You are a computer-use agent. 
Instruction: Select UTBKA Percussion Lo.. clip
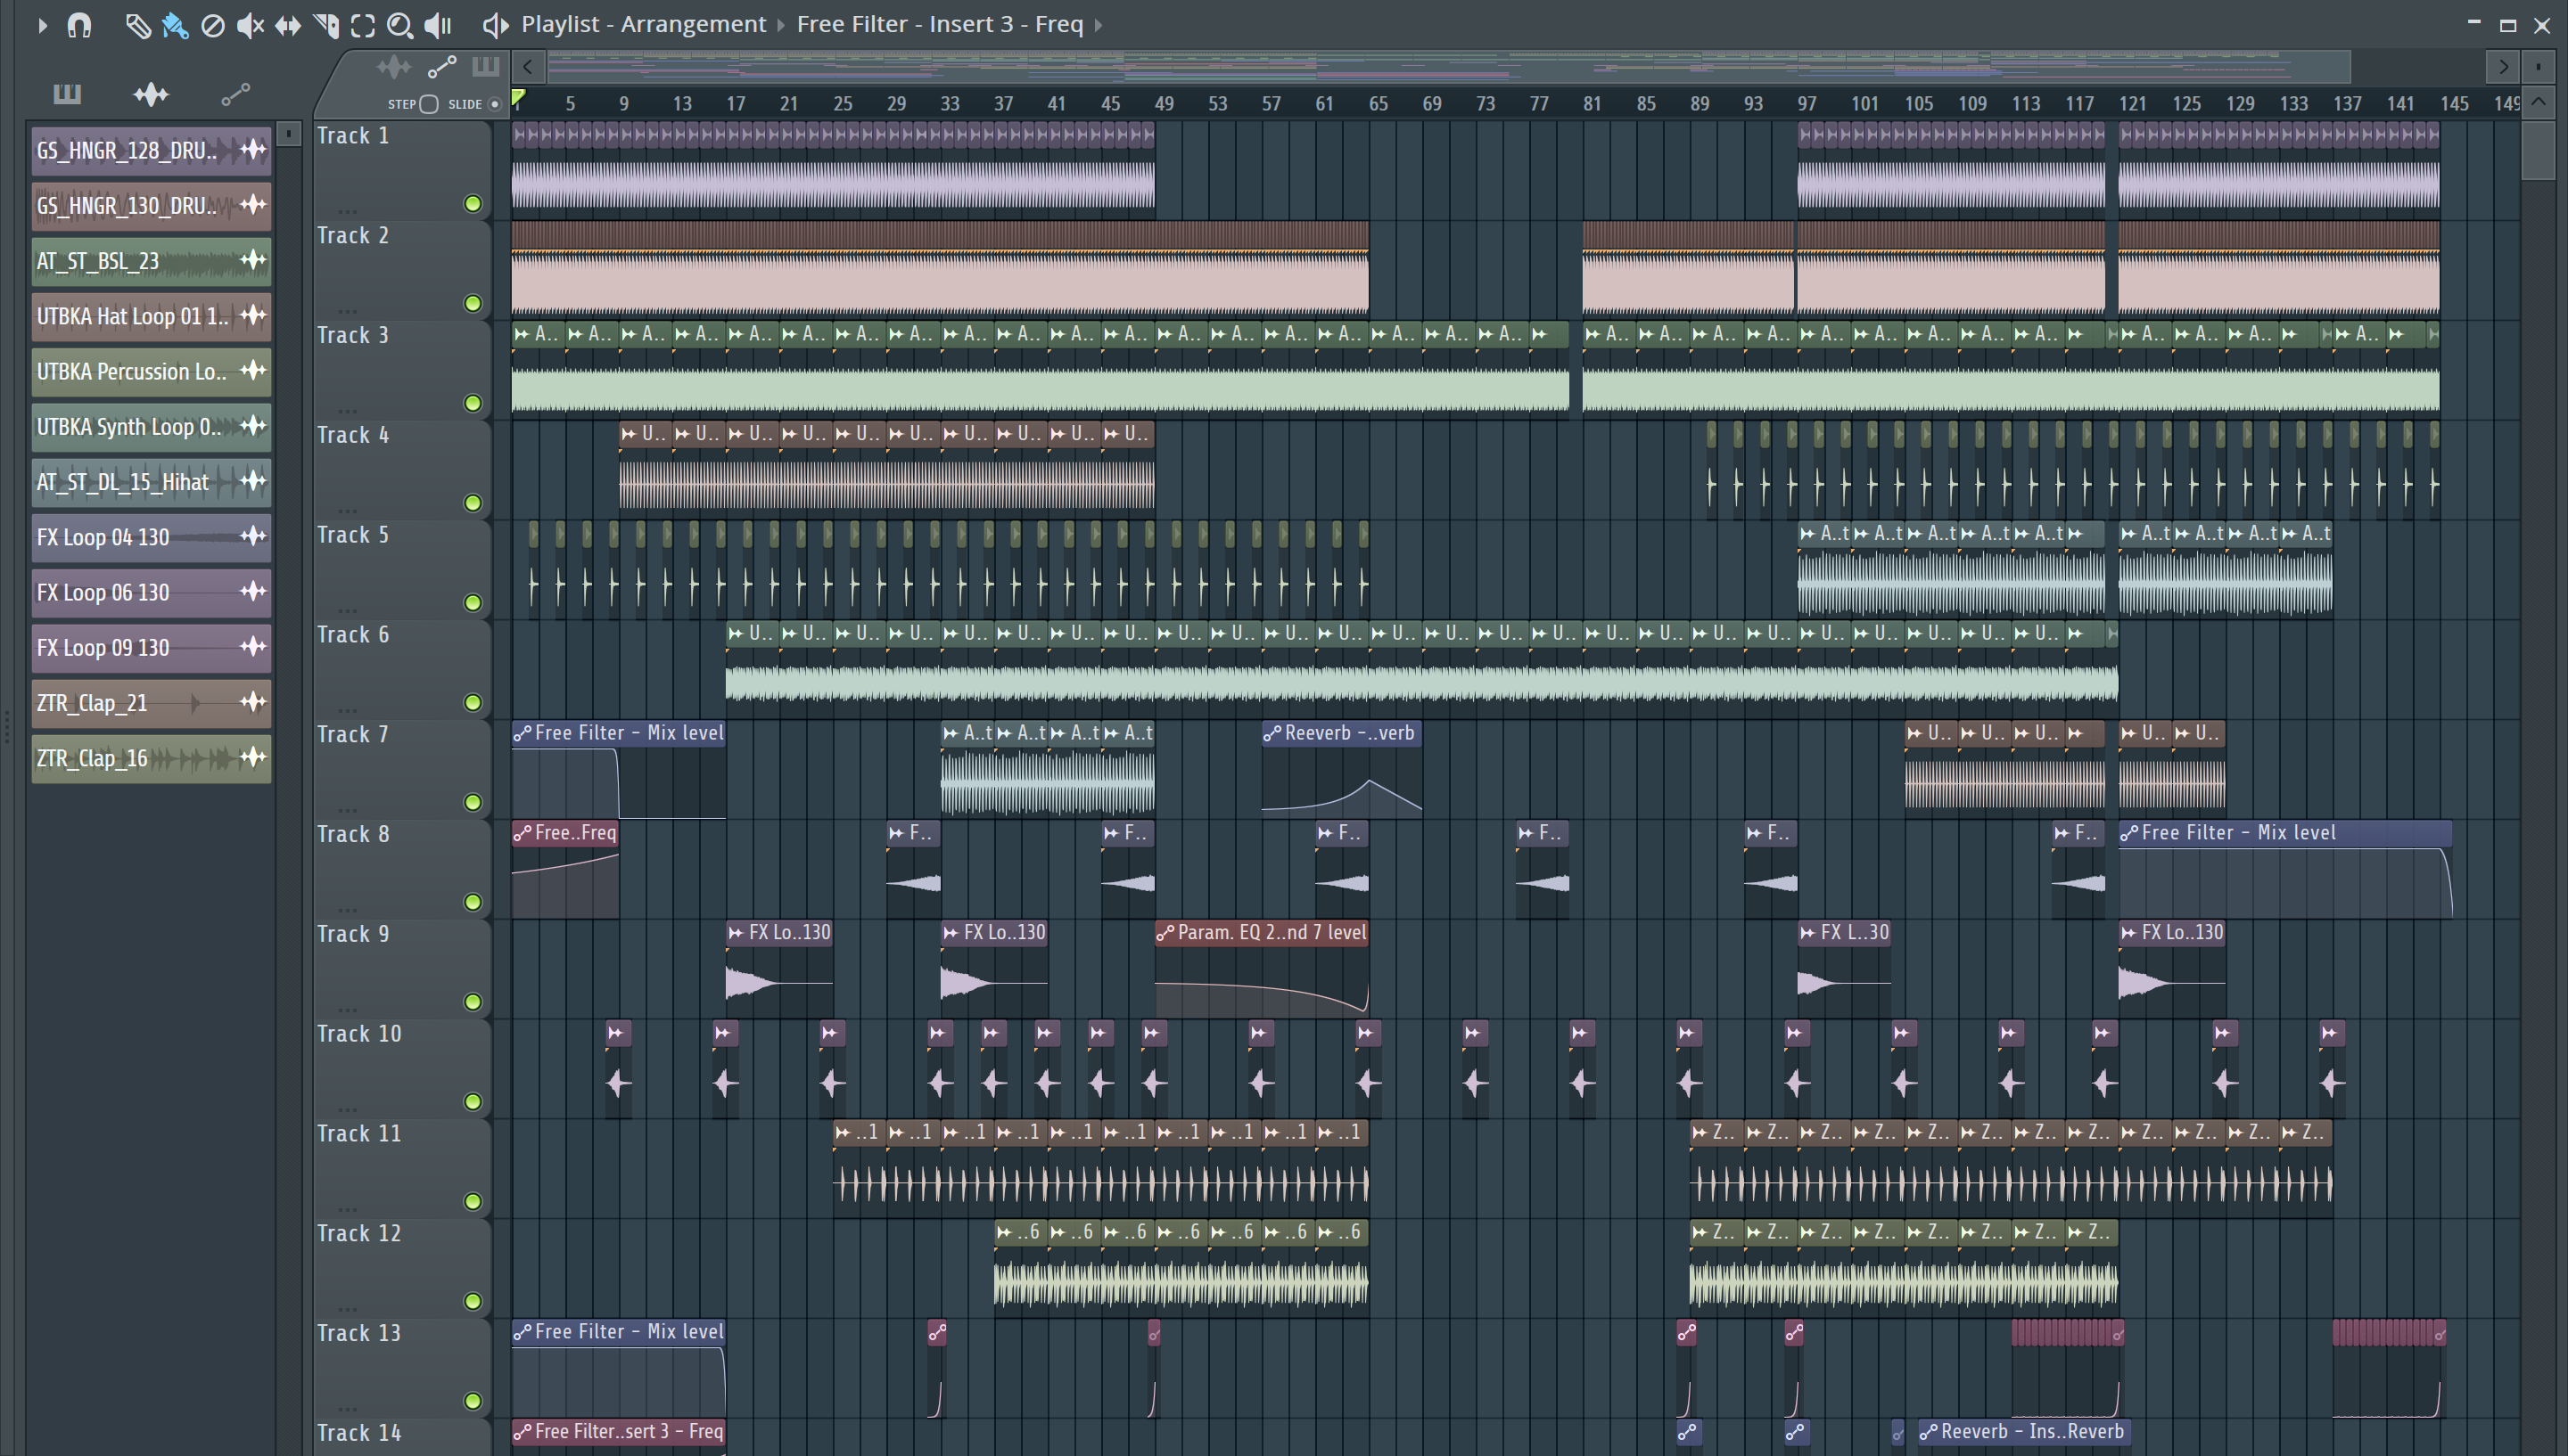(151, 372)
